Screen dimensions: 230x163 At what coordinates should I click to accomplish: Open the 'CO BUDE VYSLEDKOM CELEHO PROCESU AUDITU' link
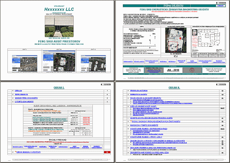[151, 118]
